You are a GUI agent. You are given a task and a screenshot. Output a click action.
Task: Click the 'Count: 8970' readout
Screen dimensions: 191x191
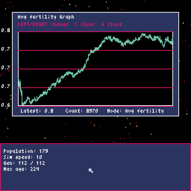(82, 111)
